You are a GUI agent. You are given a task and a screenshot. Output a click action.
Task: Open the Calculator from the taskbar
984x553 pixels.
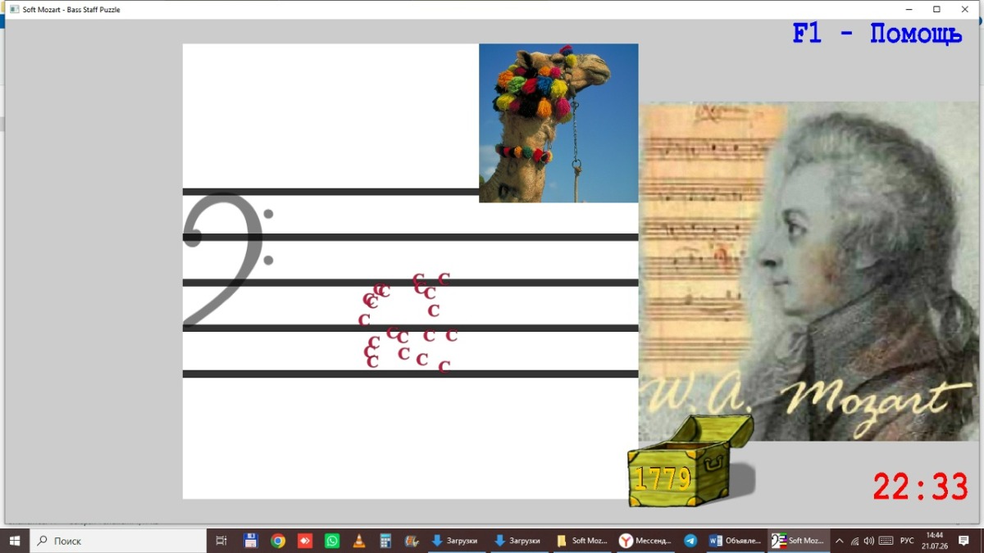point(385,541)
